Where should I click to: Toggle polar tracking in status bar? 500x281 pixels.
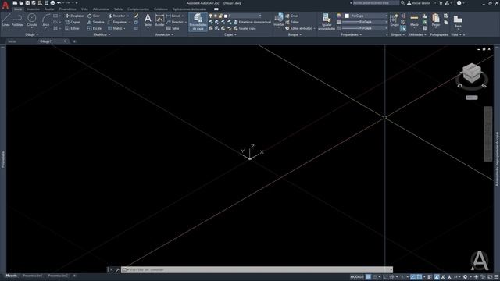[391, 277]
